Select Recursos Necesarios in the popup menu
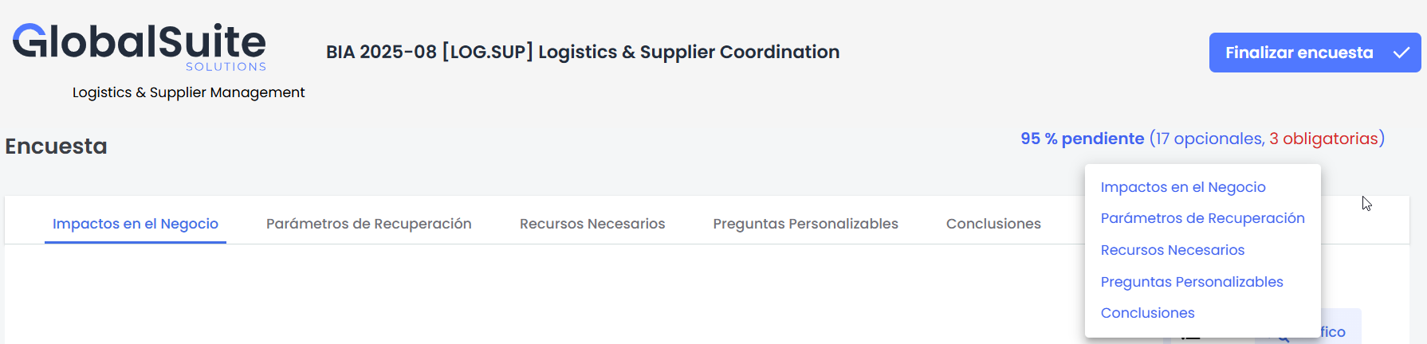 pyautogui.click(x=1173, y=250)
